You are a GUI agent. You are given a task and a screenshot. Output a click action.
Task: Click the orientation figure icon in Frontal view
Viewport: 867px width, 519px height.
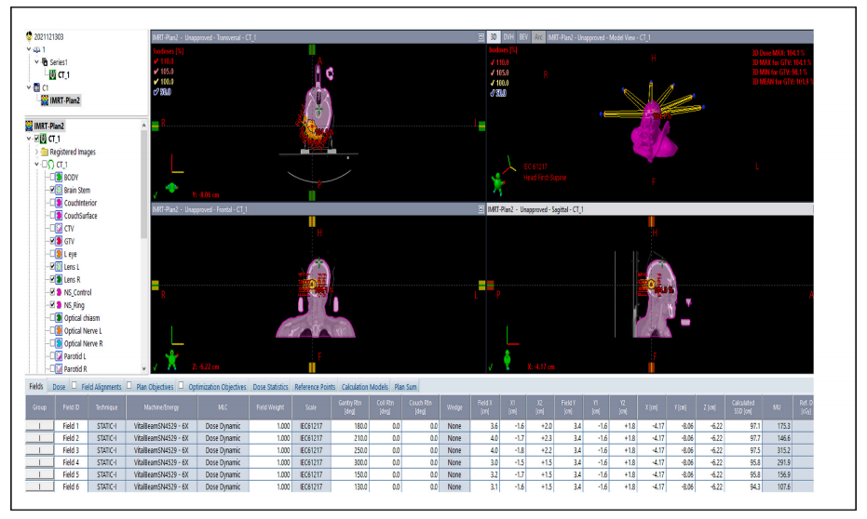click(x=170, y=358)
